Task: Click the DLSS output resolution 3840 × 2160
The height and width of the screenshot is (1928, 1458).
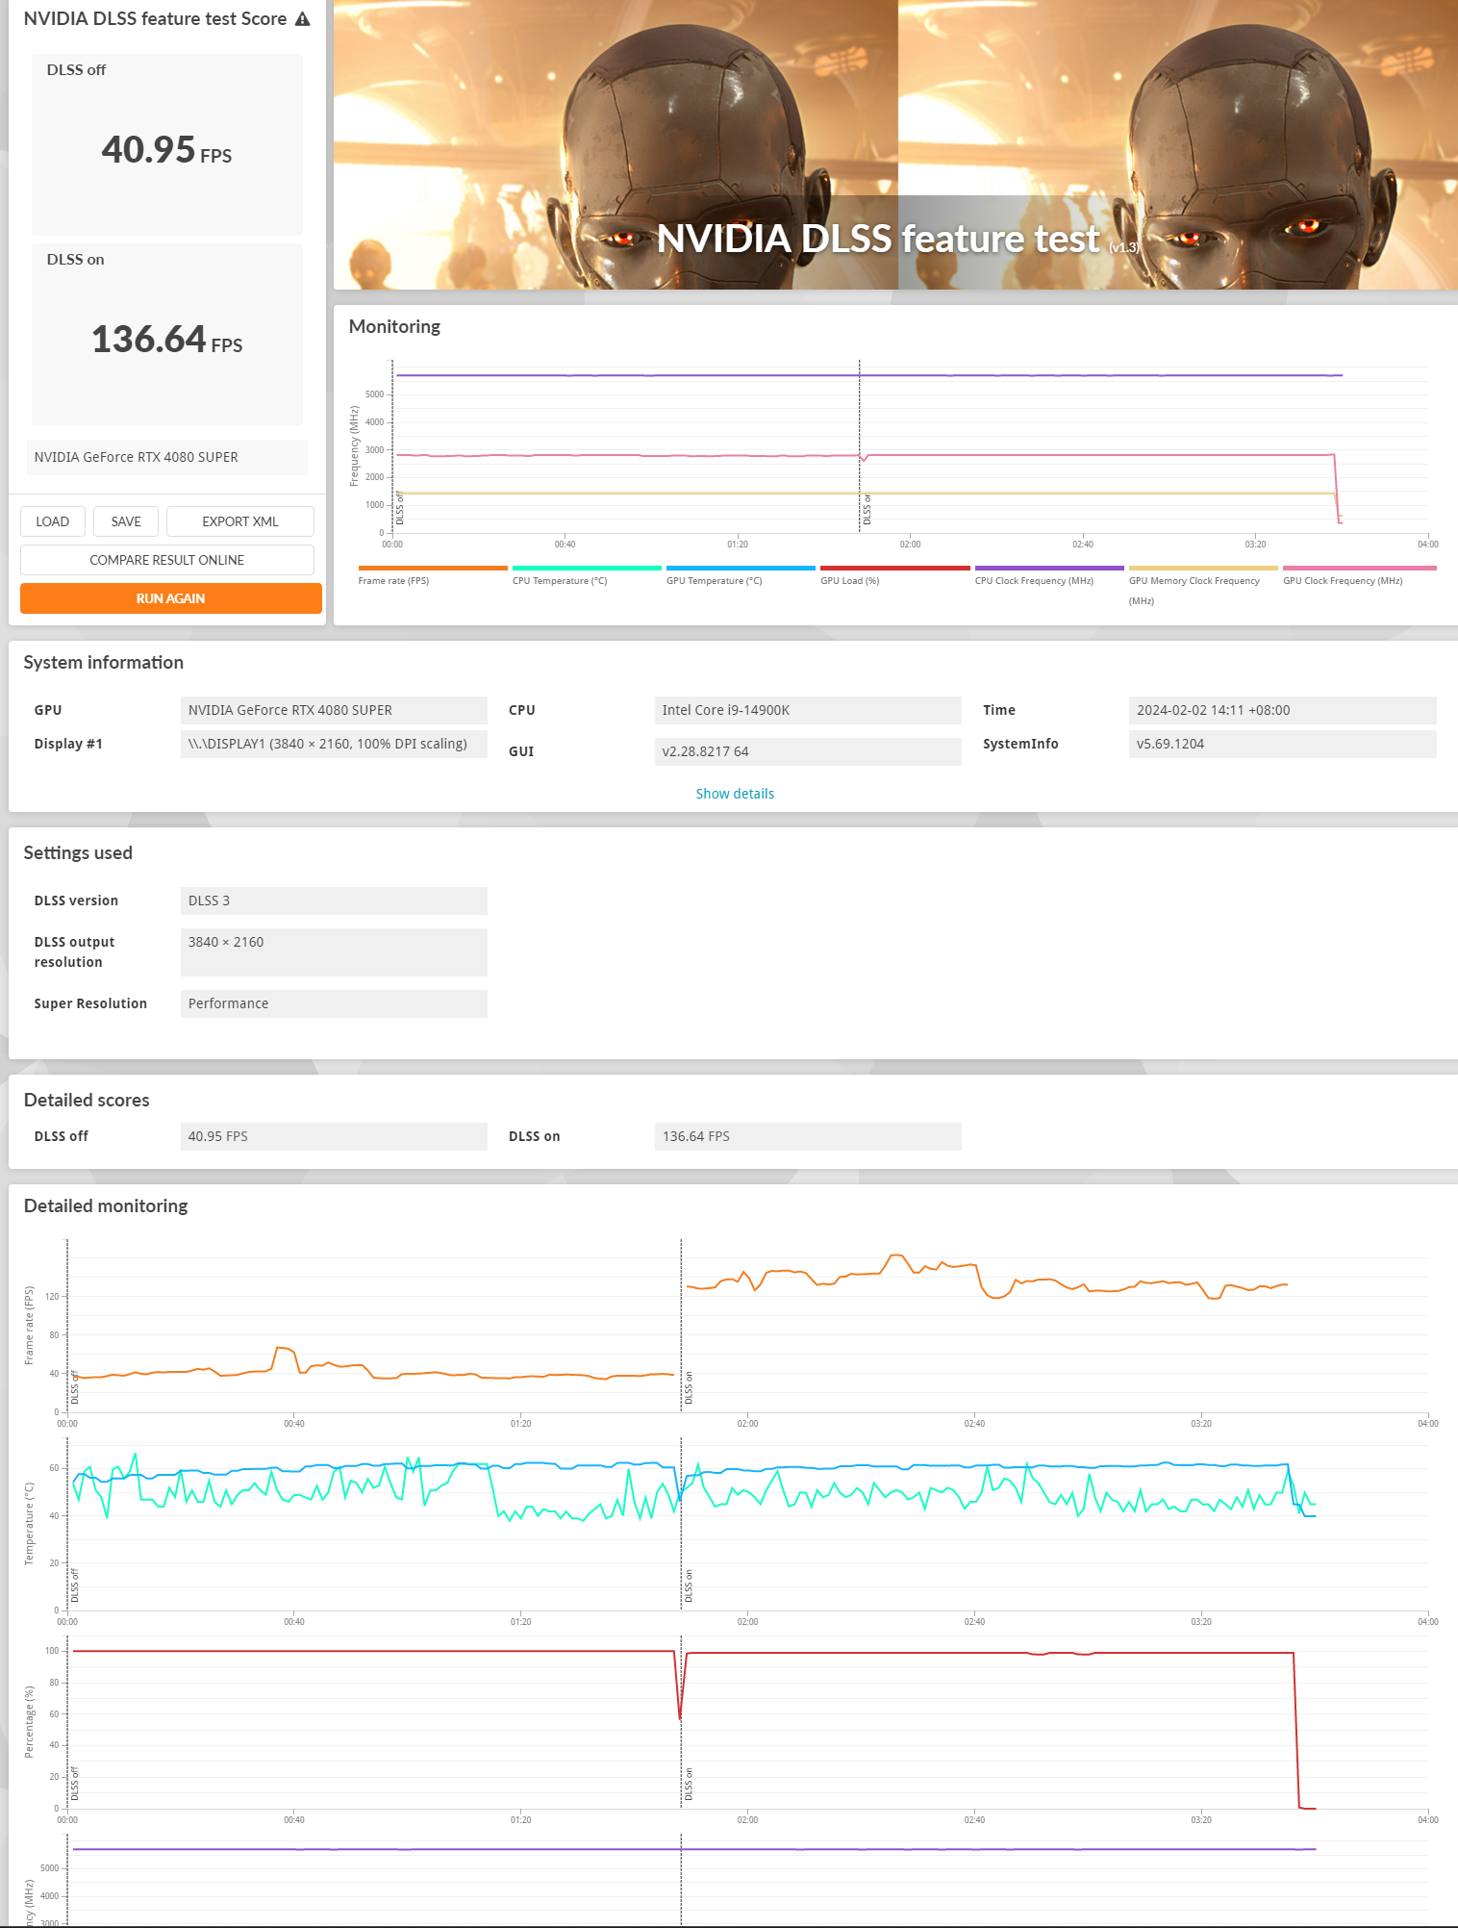Action: click(x=334, y=952)
